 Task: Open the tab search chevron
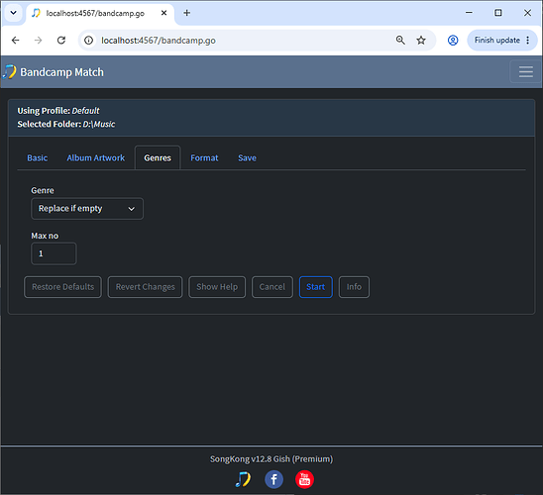(13, 13)
